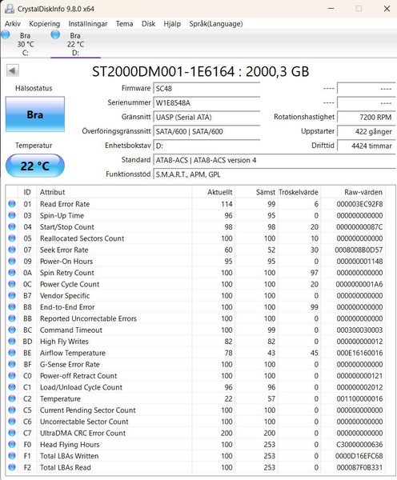Click status dot beside Seek Error Rate
Image resolution: width=397 pixels, height=480 pixels.
(12, 250)
